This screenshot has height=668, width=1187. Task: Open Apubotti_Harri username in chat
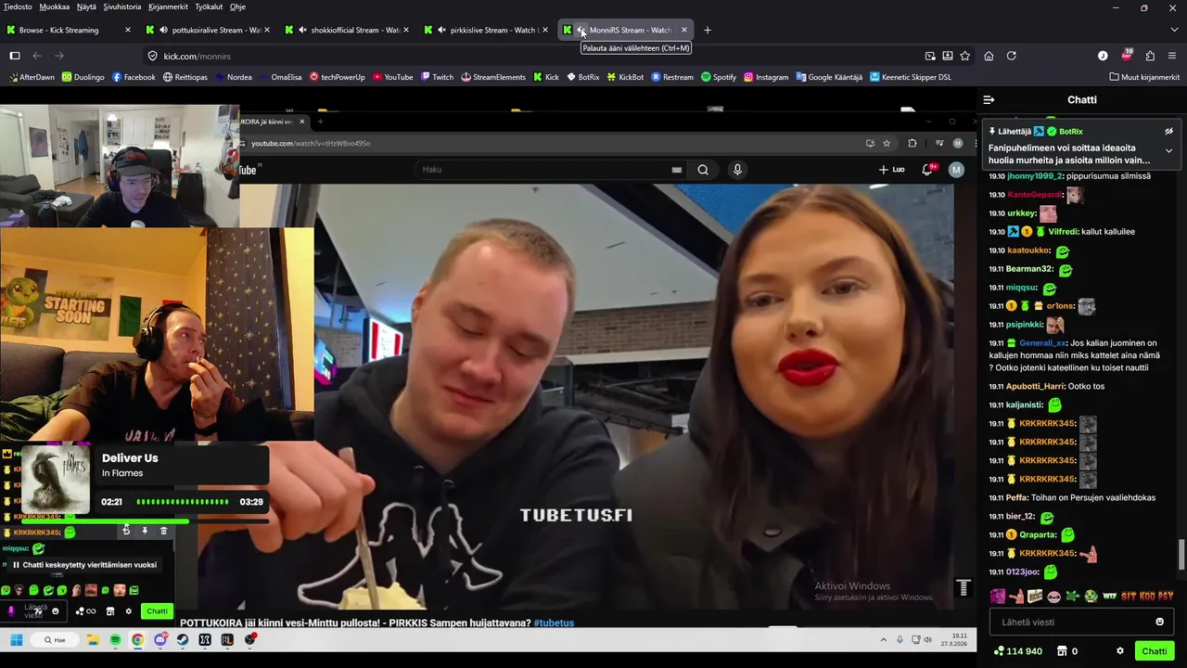click(x=1035, y=386)
